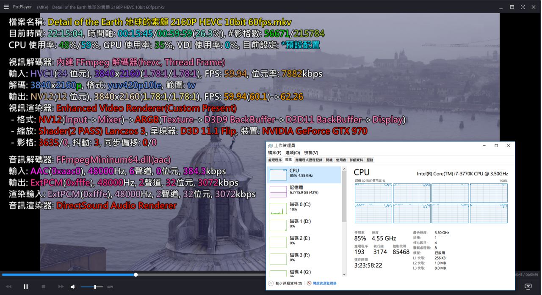Close the Task Manager window
542x295 pixels.
coord(509,145)
